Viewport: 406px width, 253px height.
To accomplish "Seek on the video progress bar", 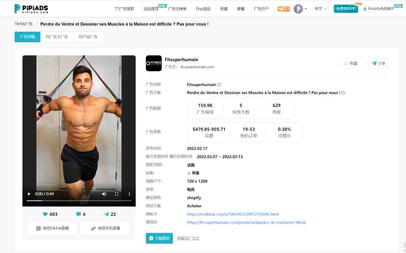I will point(79,200).
